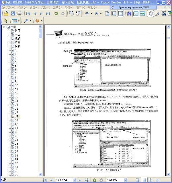Click the yellow select arrow tool
The image size is (172, 183).
(x=5, y=21)
